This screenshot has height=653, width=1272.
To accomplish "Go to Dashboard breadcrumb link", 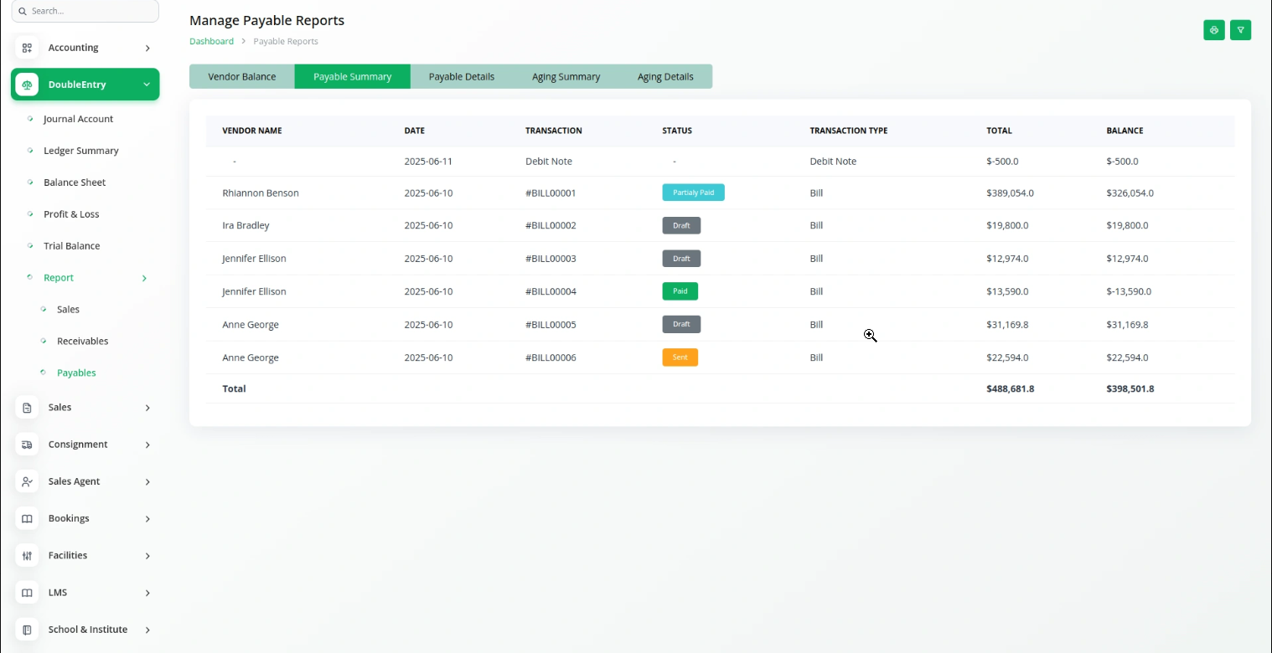I will [x=211, y=41].
